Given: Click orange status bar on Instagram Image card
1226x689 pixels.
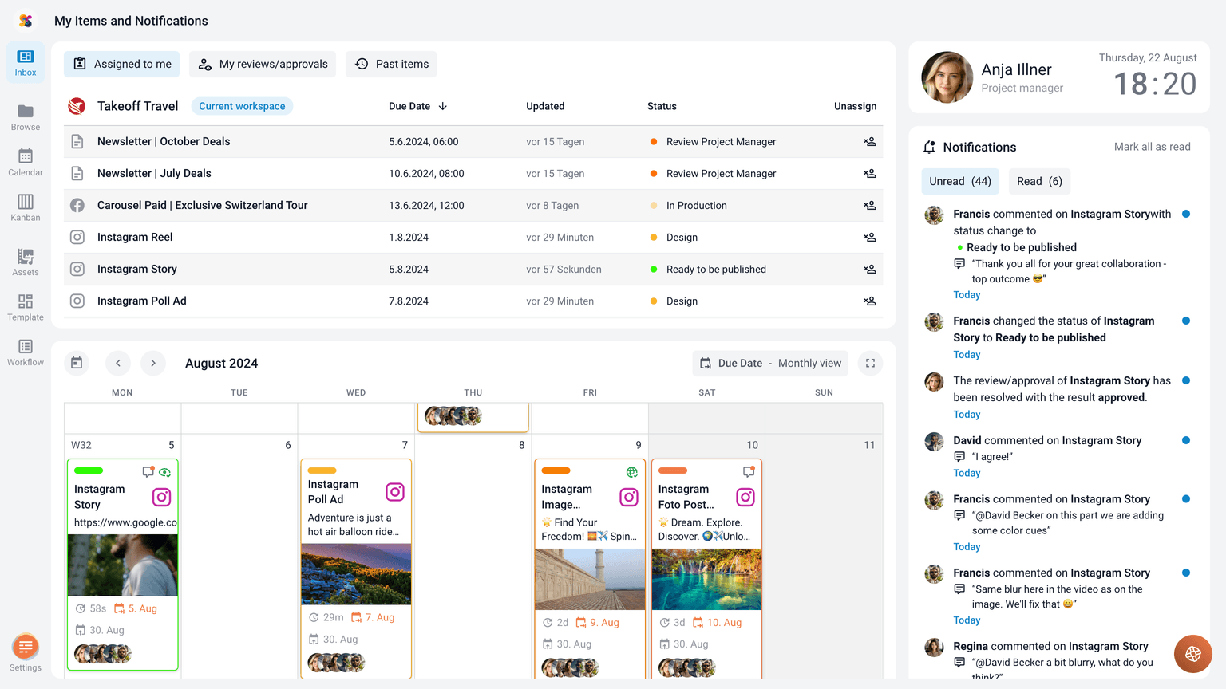Looking at the screenshot, I should coord(556,470).
